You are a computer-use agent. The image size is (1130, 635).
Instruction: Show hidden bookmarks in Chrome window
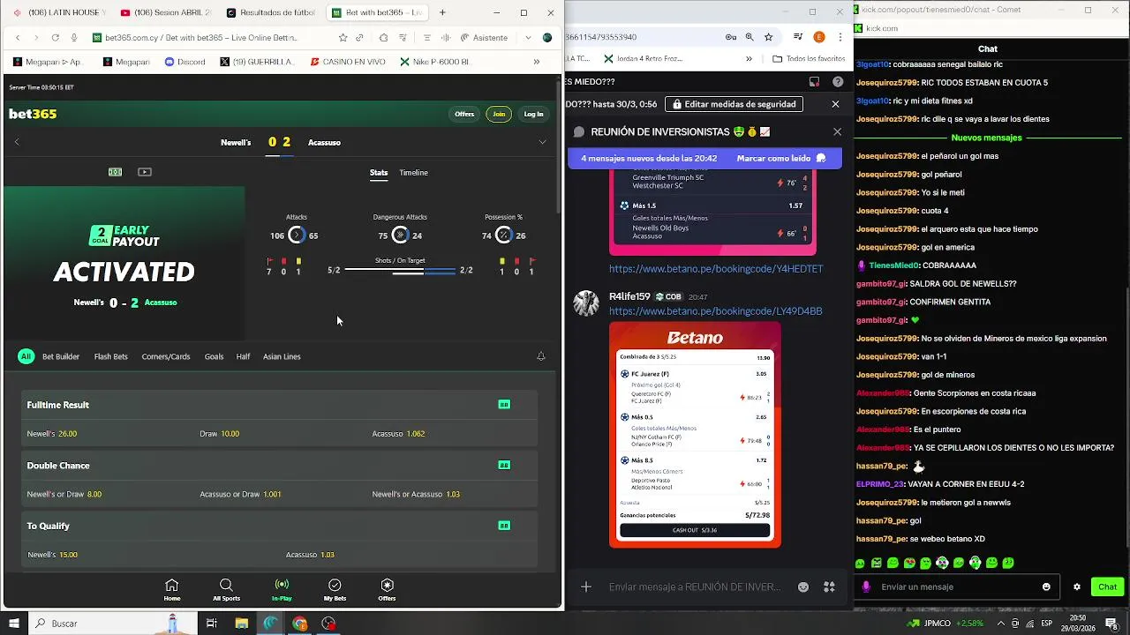(749, 59)
